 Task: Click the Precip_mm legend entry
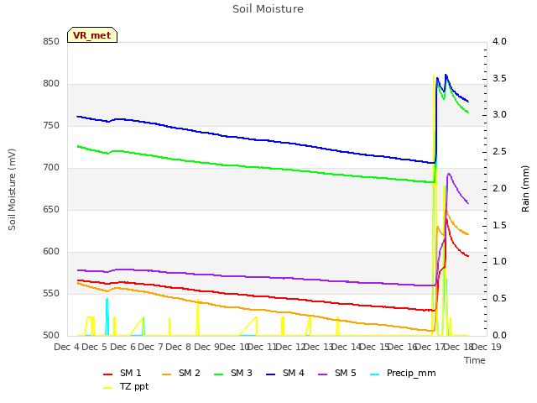pos(403,373)
